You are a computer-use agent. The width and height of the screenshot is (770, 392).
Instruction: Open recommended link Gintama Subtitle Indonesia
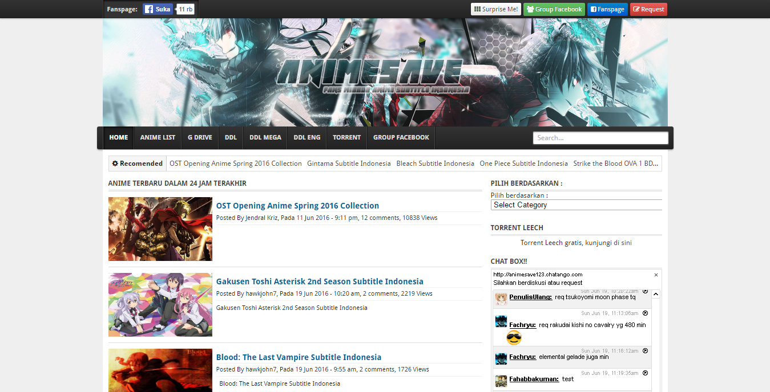click(349, 164)
